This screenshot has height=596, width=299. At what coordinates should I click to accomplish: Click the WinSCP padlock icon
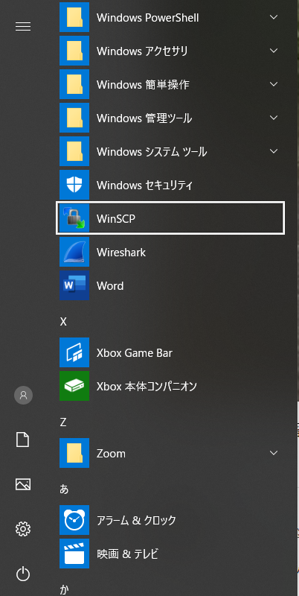(74, 218)
